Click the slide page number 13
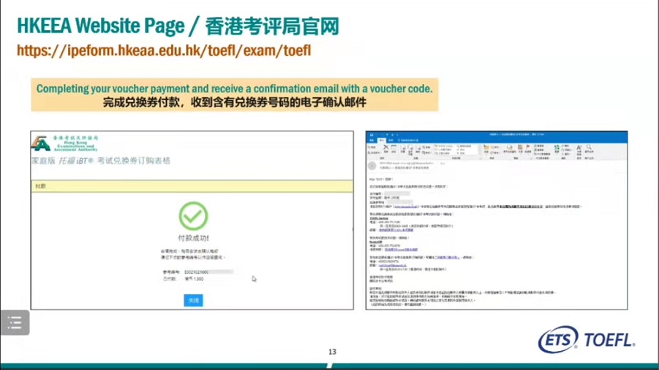 [x=331, y=352]
